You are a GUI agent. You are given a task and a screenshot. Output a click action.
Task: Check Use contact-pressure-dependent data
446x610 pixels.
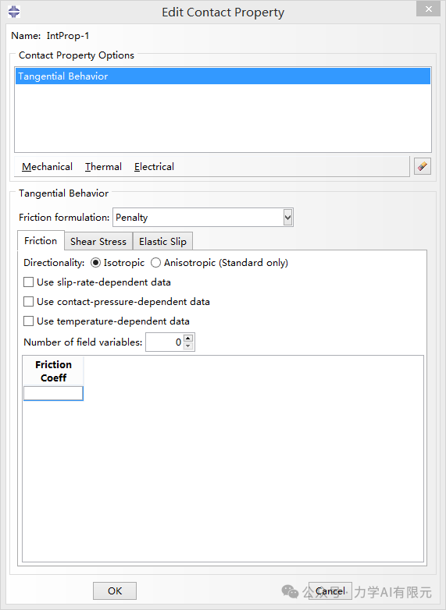coord(28,302)
